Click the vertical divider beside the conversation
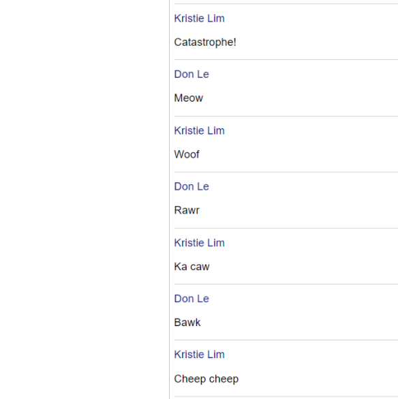 (170, 199)
